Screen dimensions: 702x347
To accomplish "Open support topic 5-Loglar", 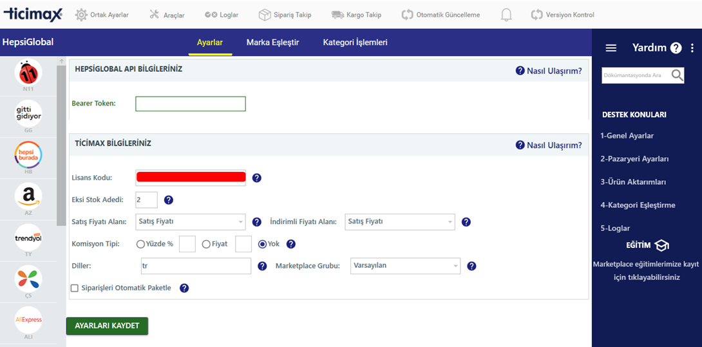I will click(x=615, y=229).
